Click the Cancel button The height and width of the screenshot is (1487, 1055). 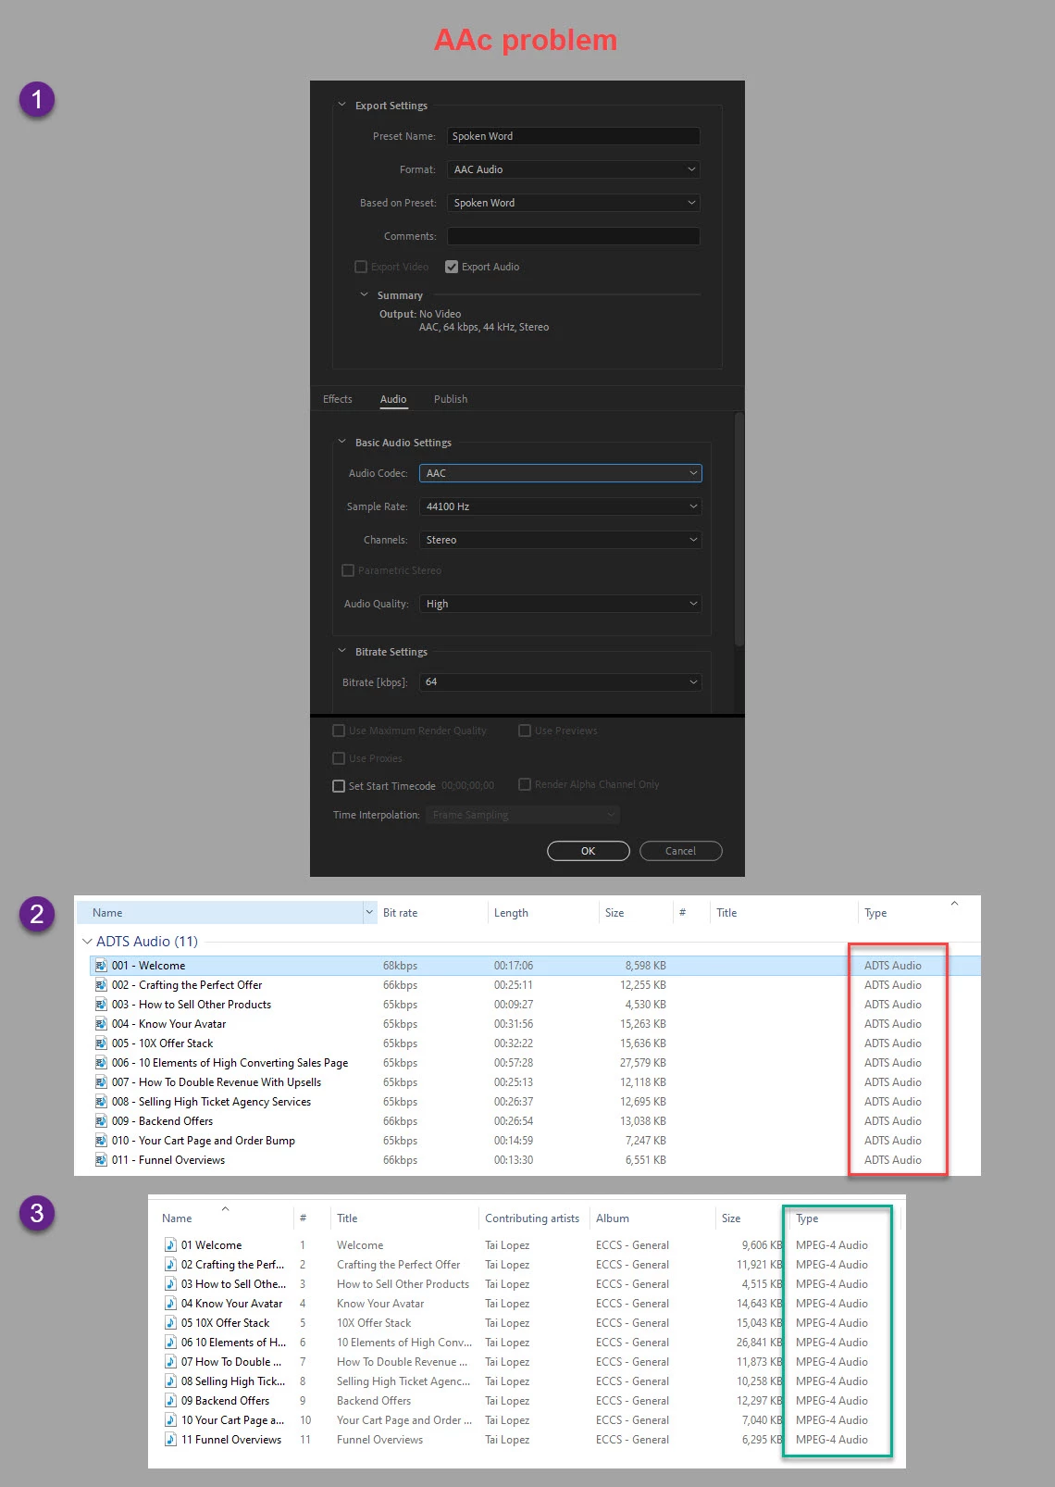[x=680, y=851]
